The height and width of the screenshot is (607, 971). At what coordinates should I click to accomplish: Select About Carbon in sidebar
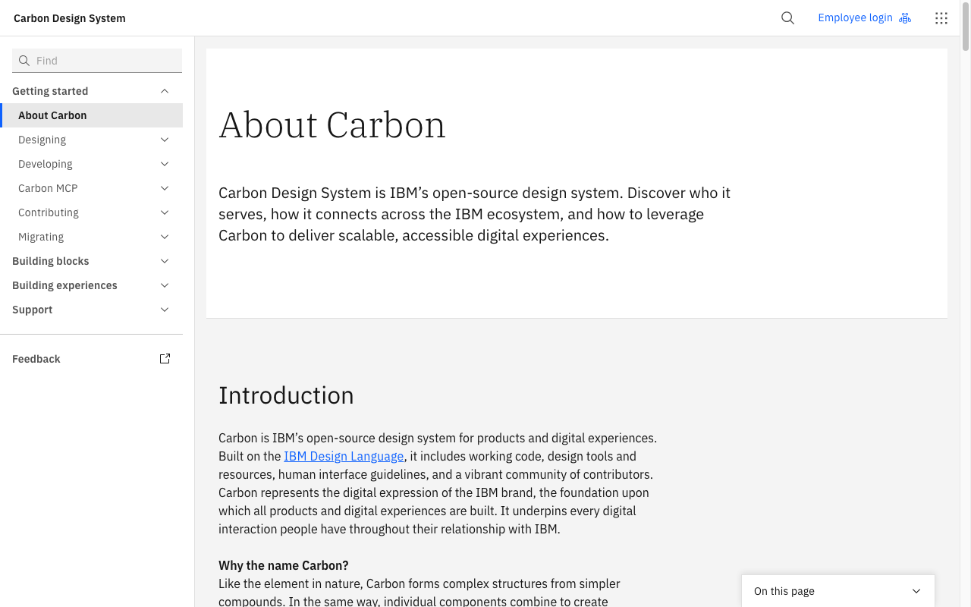[91, 115]
